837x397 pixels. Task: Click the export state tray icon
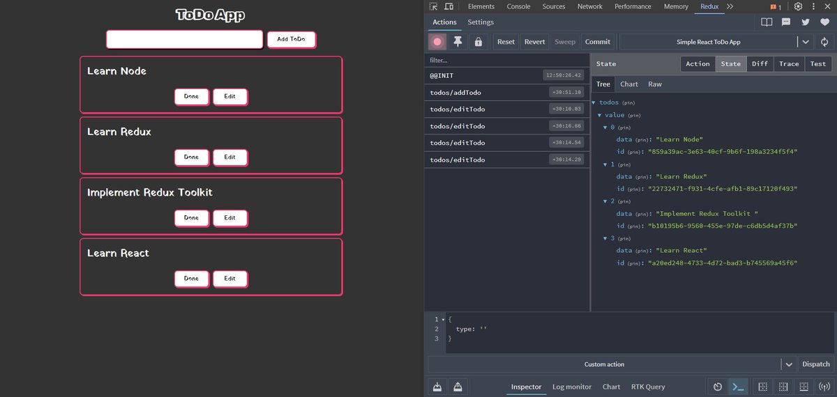tap(458, 387)
